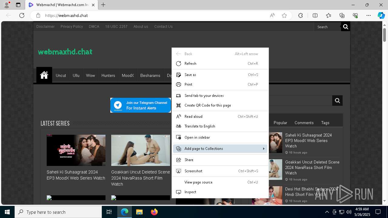This screenshot has width=388, height=218.
Task: Toggle split screen icon
Action: pyautogui.click(x=315, y=15)
